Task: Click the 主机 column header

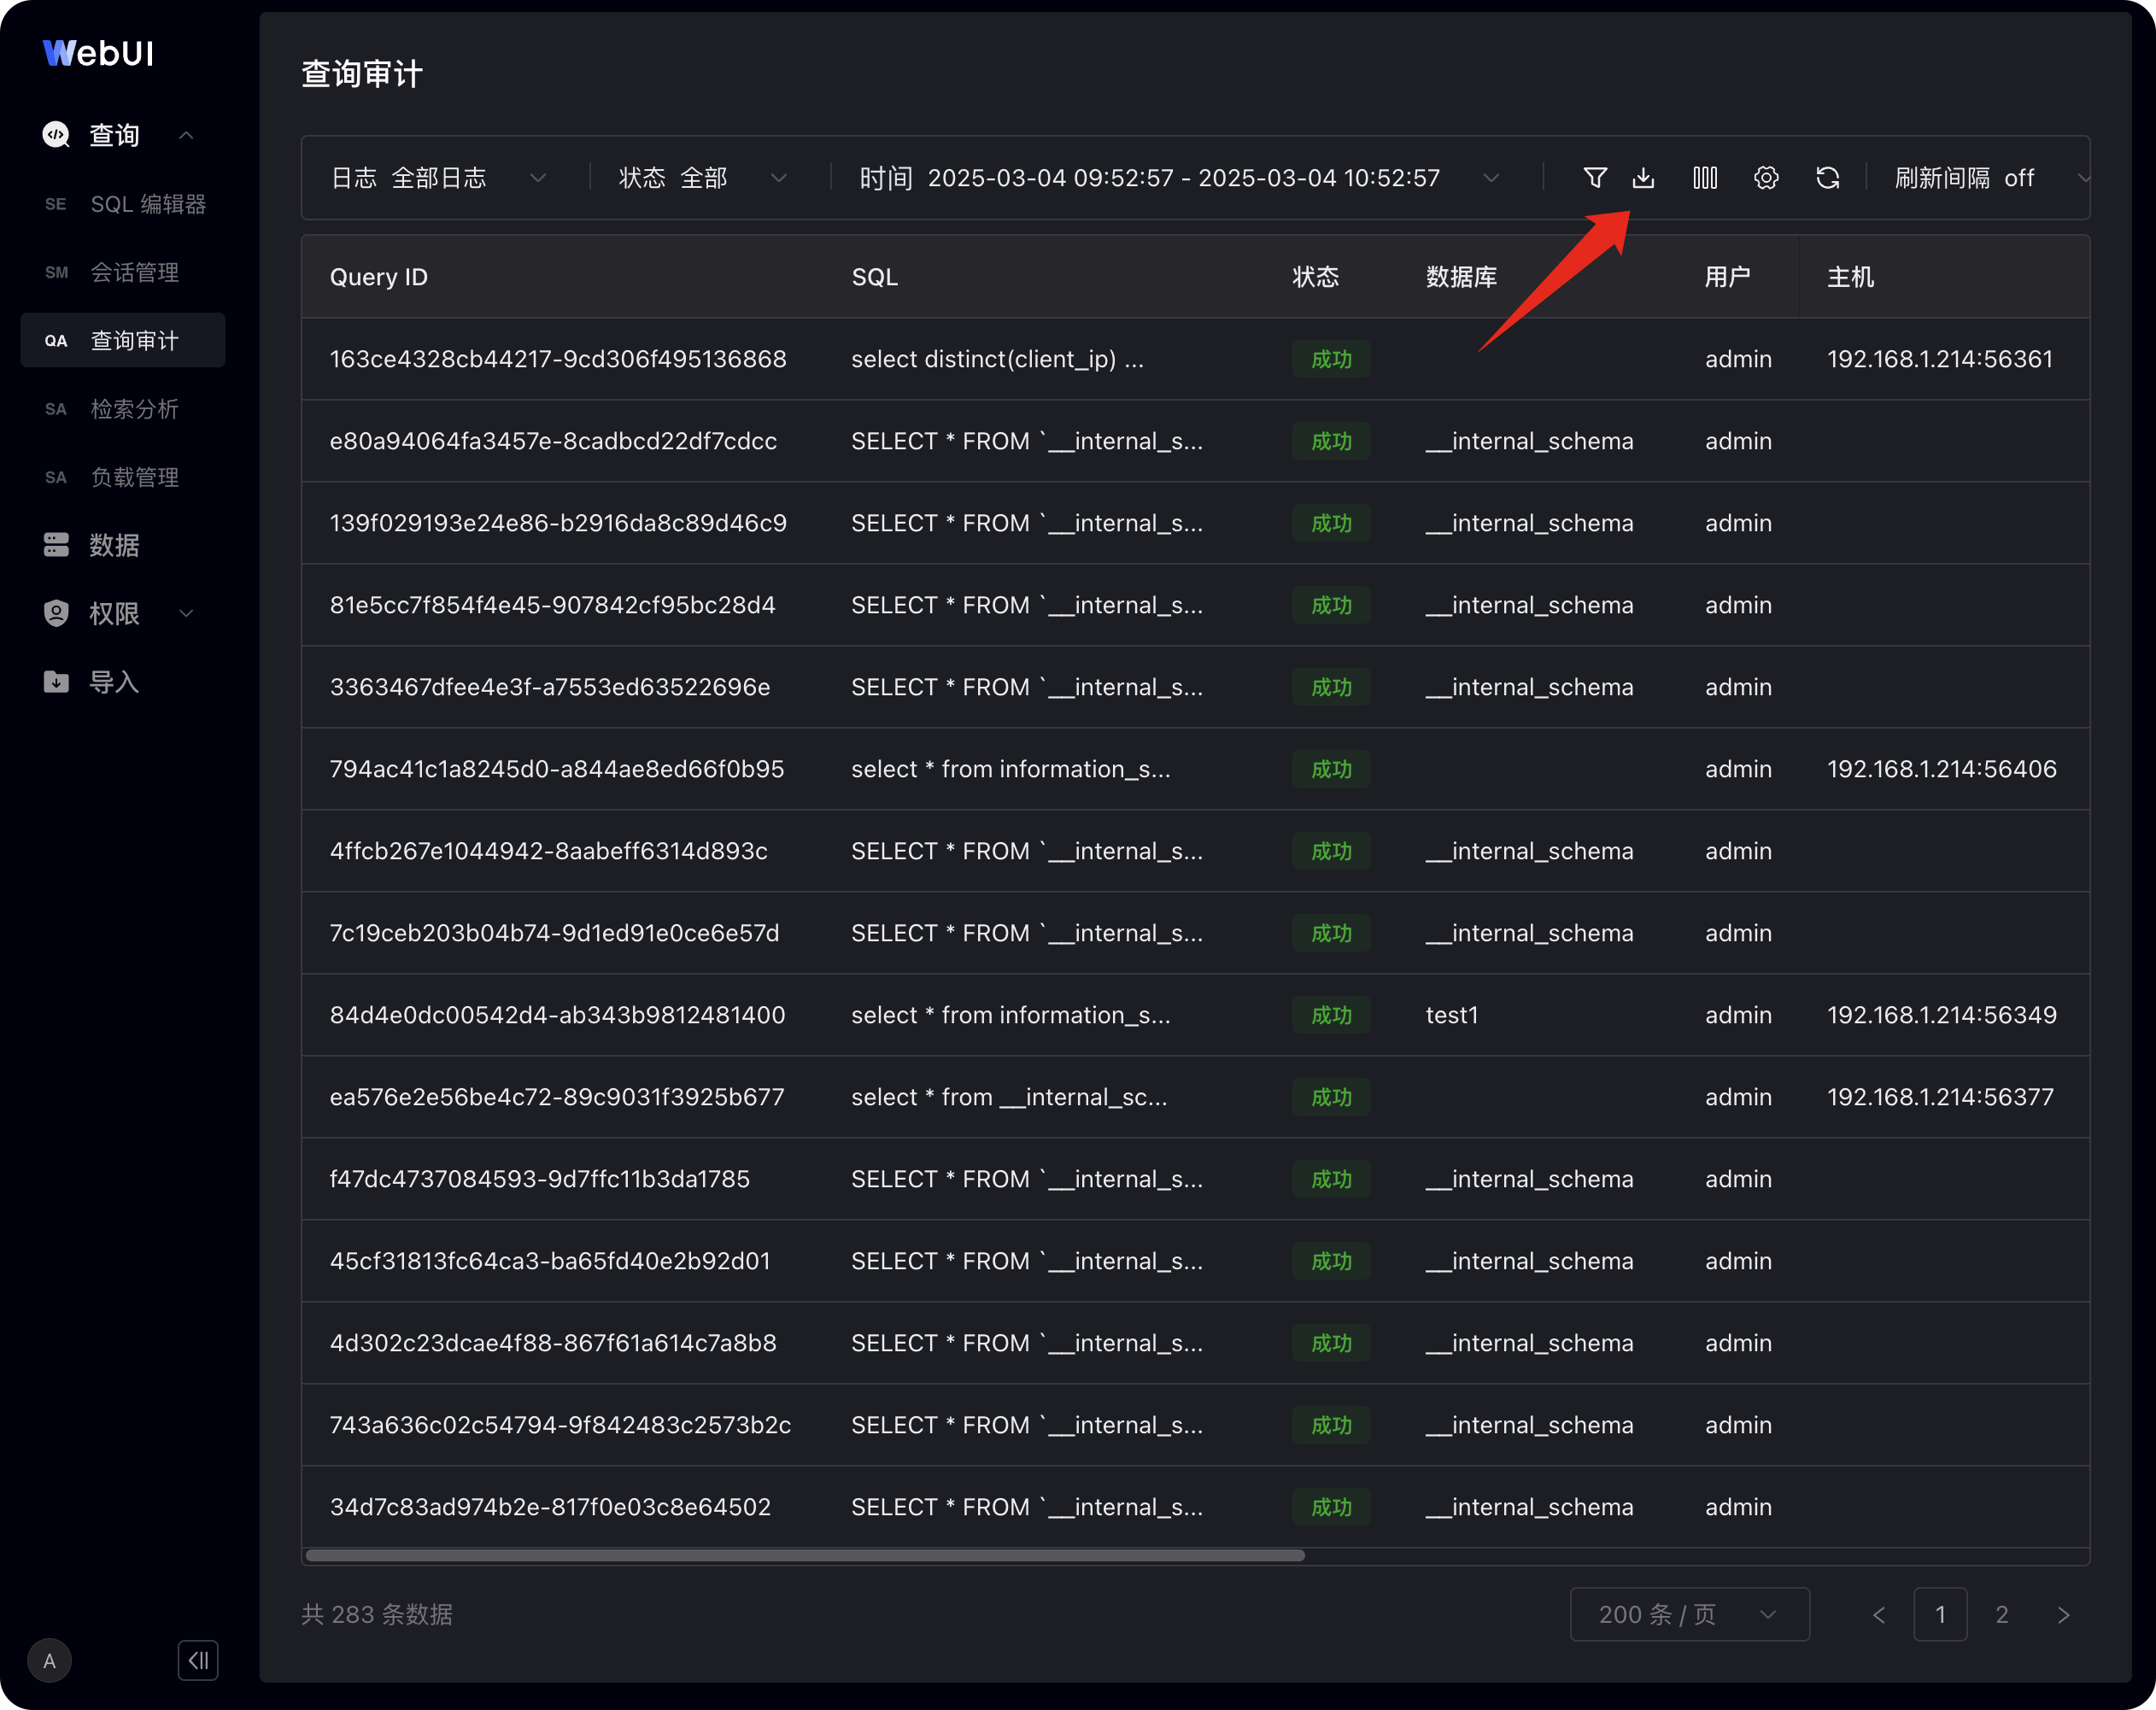Action: [1850, 277]
